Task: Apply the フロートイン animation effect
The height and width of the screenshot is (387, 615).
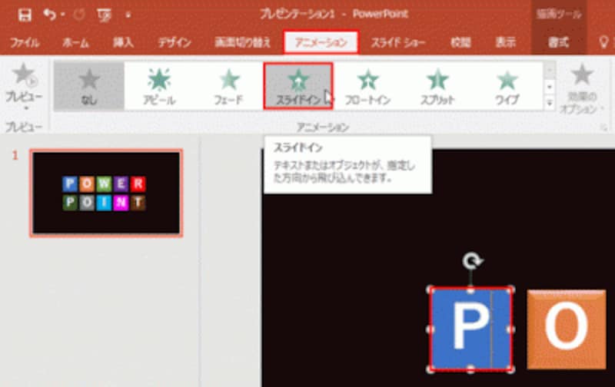Action: coord(367,86)
